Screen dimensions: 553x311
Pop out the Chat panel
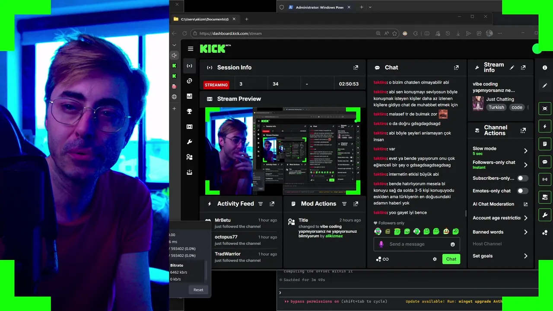click(x=456, y=67)
